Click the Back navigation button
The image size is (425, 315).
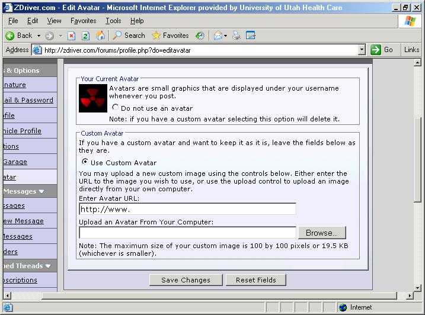[x=19, y=36]
